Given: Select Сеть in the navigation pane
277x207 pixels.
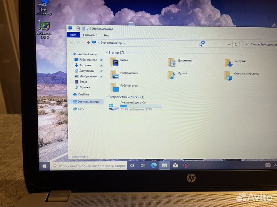Looking at the screenshot, I should pyautogui.click(x=78, y=109).
